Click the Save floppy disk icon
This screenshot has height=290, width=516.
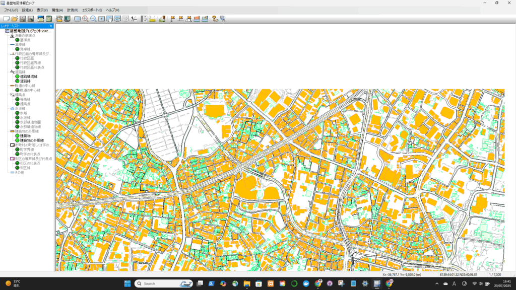(x=23, y=19)
